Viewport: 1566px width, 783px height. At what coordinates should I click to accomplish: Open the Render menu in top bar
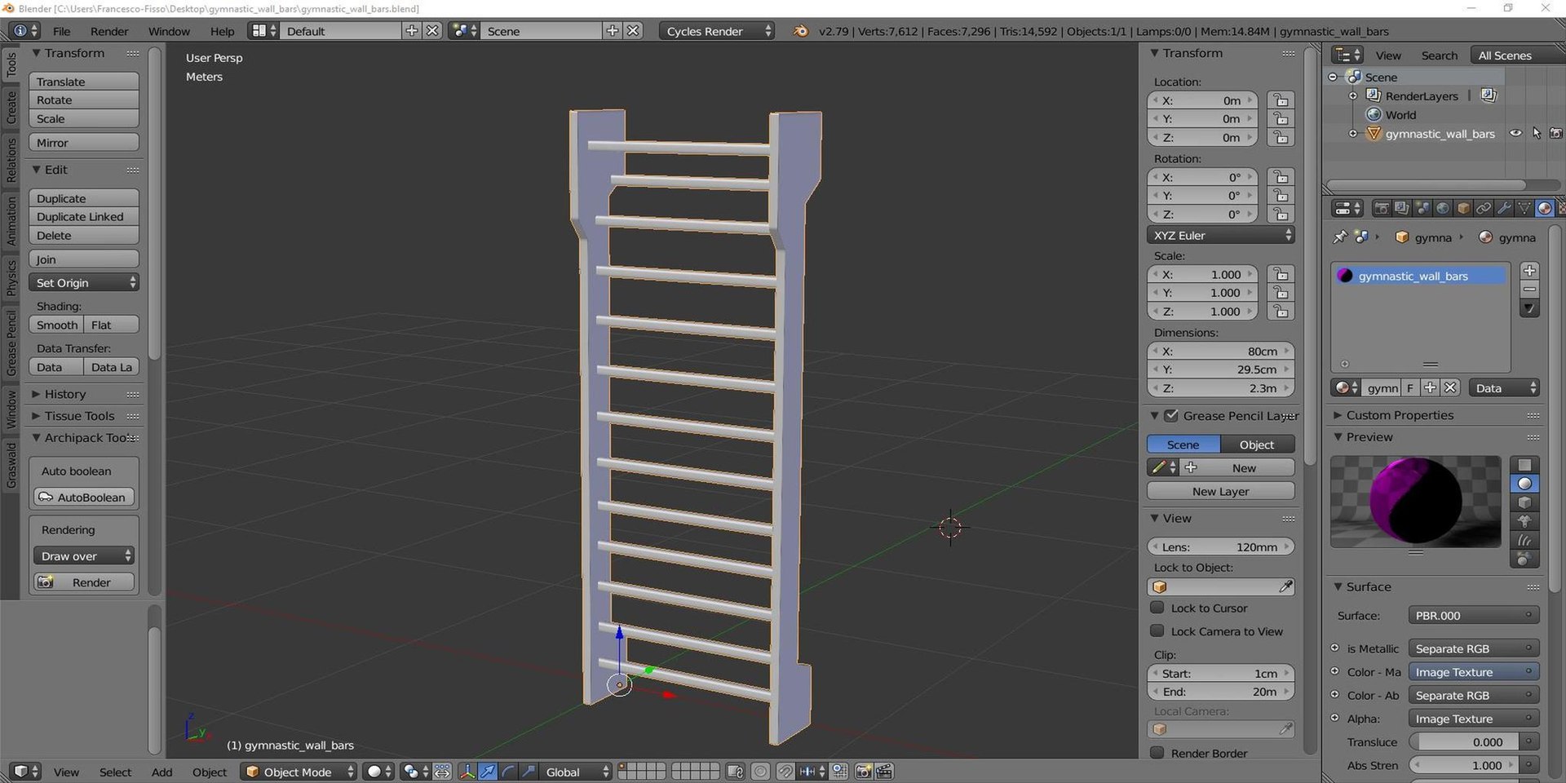tap(109, 31)
